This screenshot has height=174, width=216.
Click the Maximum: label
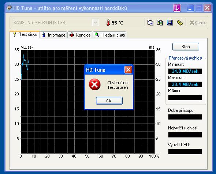pyautogui.click(x=176, y=77)
